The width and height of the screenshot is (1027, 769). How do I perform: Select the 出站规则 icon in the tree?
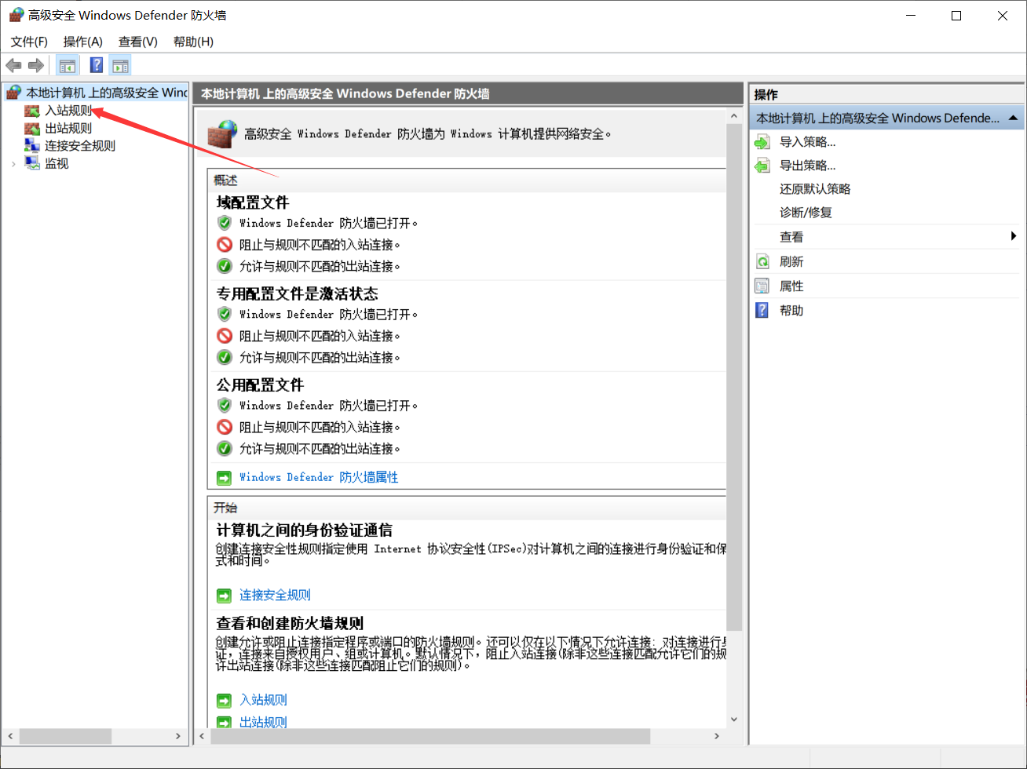point(32,128)
